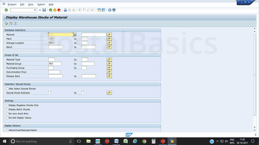Open the System menu
This screenshot has width=259, height=145.
coord(41,5)
